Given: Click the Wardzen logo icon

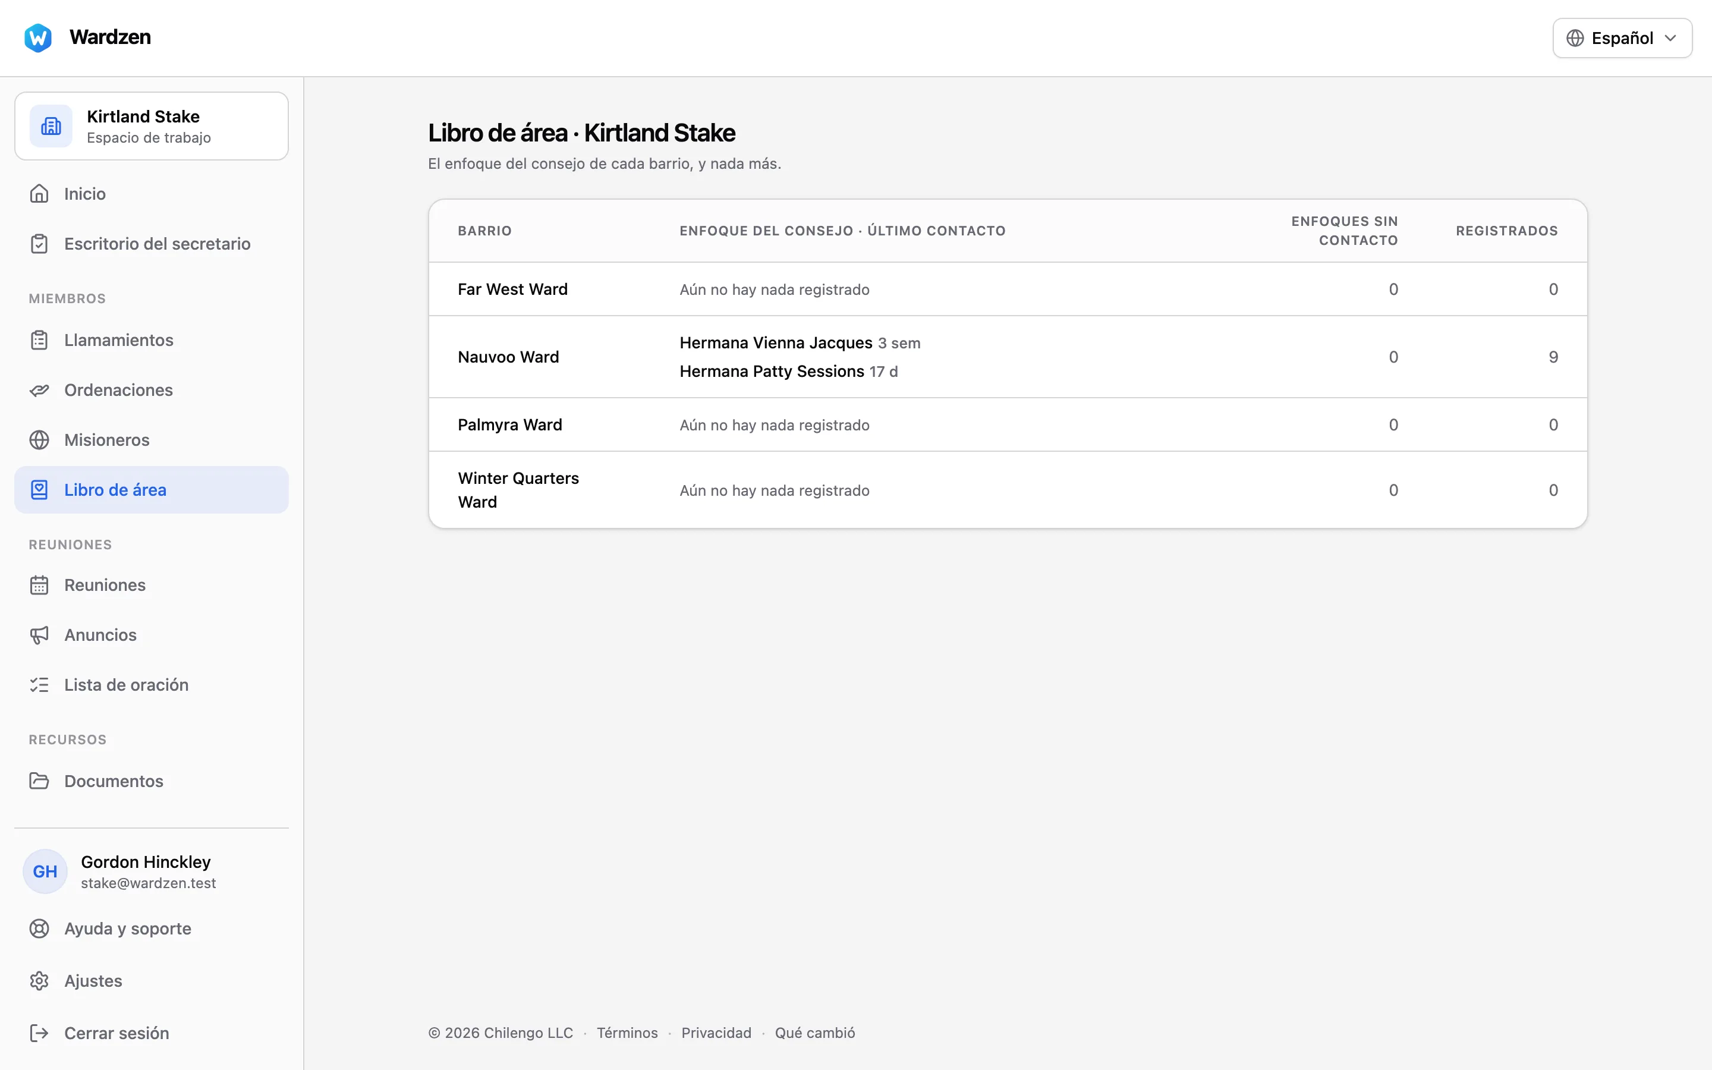Looking at the screenshot, I should [38, 37].
